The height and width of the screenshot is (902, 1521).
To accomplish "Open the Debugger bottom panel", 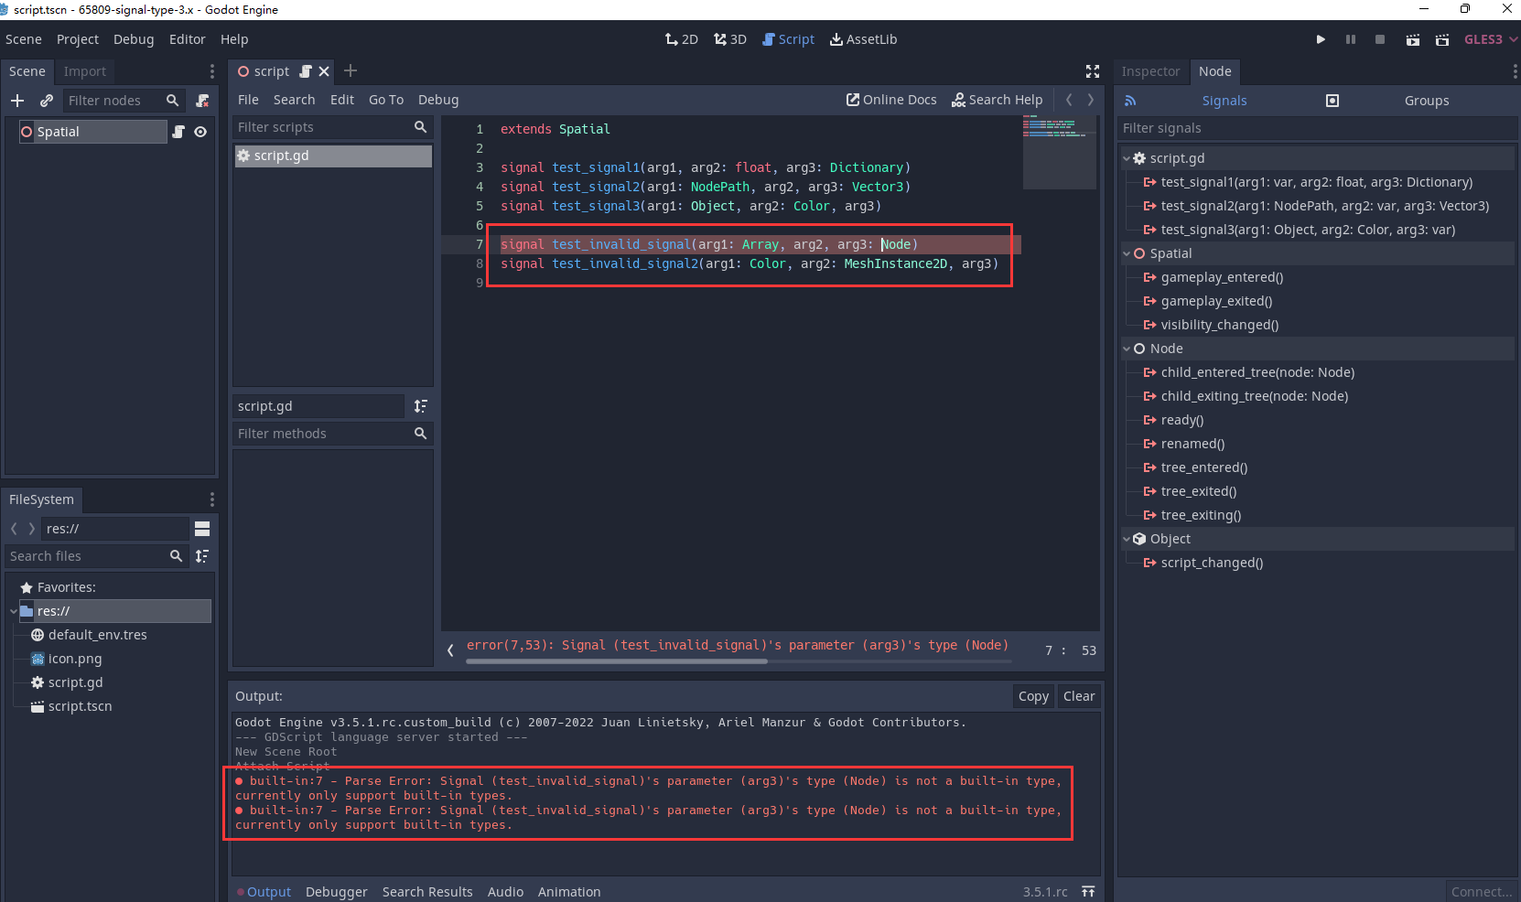I will click(337, 892).
